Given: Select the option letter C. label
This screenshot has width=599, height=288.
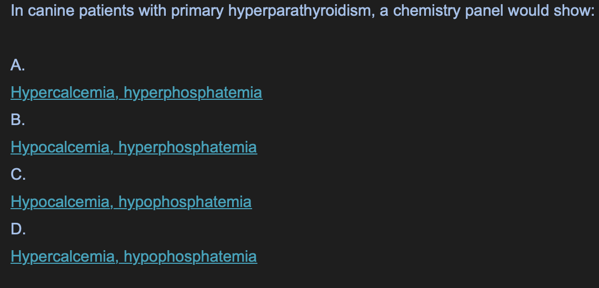Looking at the screenshot, I should tap(18, 174).
